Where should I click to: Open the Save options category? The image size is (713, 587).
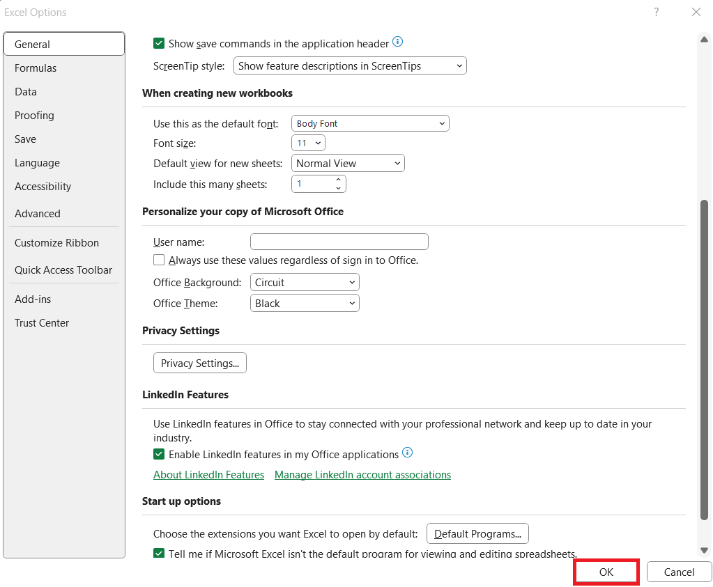point(64,139)
